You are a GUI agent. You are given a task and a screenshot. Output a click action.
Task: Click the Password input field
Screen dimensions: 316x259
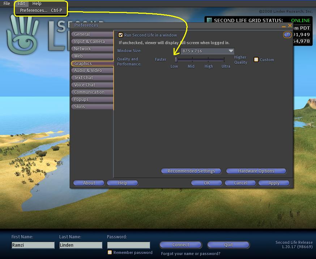[128, 245]
